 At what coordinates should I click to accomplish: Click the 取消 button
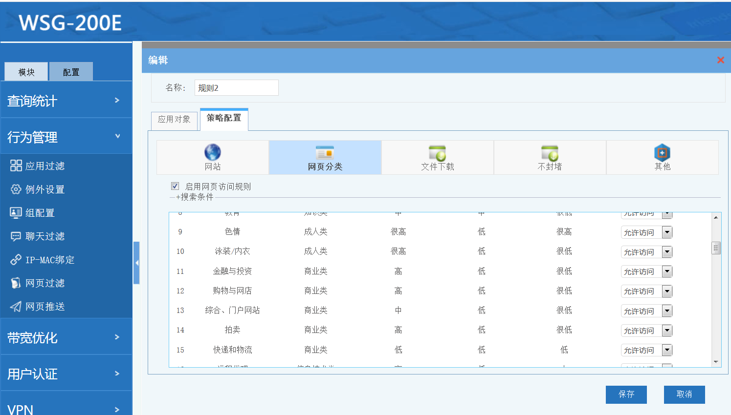pyautogui.click(x=684, y=394)
